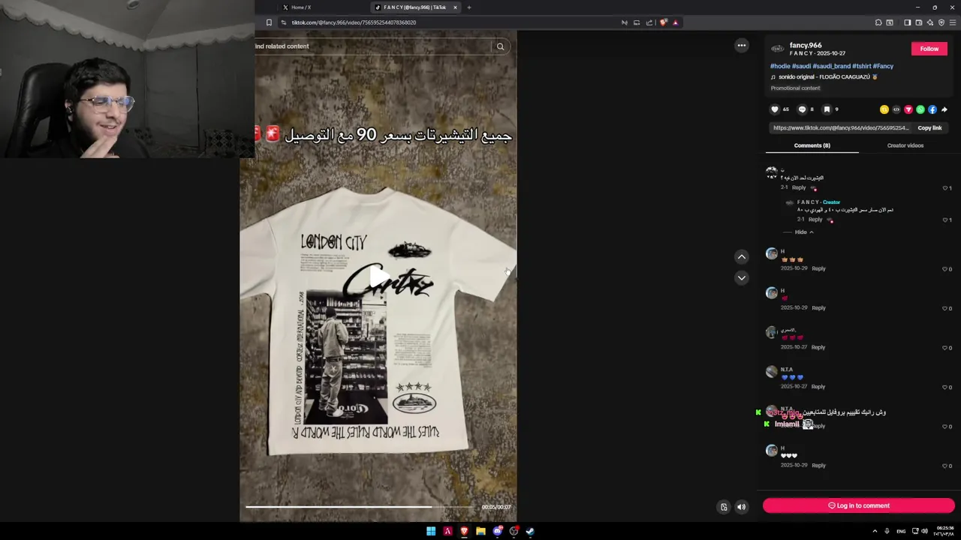
Task: Show hidden system tray icons chevron
Action: pyautogui.click(x=874, y=531)
